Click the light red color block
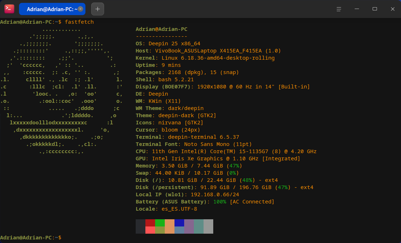 150,230
